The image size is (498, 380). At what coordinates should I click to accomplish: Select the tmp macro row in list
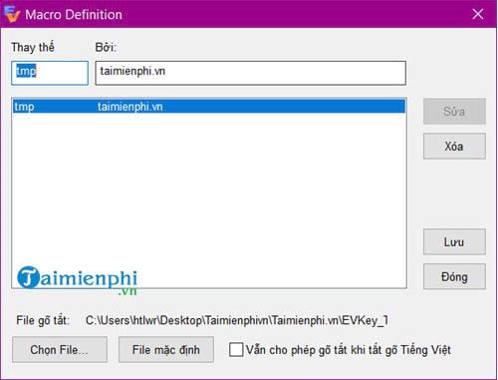pos(209,107)
